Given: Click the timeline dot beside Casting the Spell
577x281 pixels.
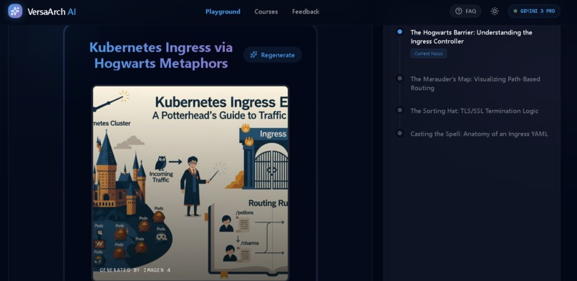Looking at the screenshot, I should pyautogui.click(x=399, y=133).
